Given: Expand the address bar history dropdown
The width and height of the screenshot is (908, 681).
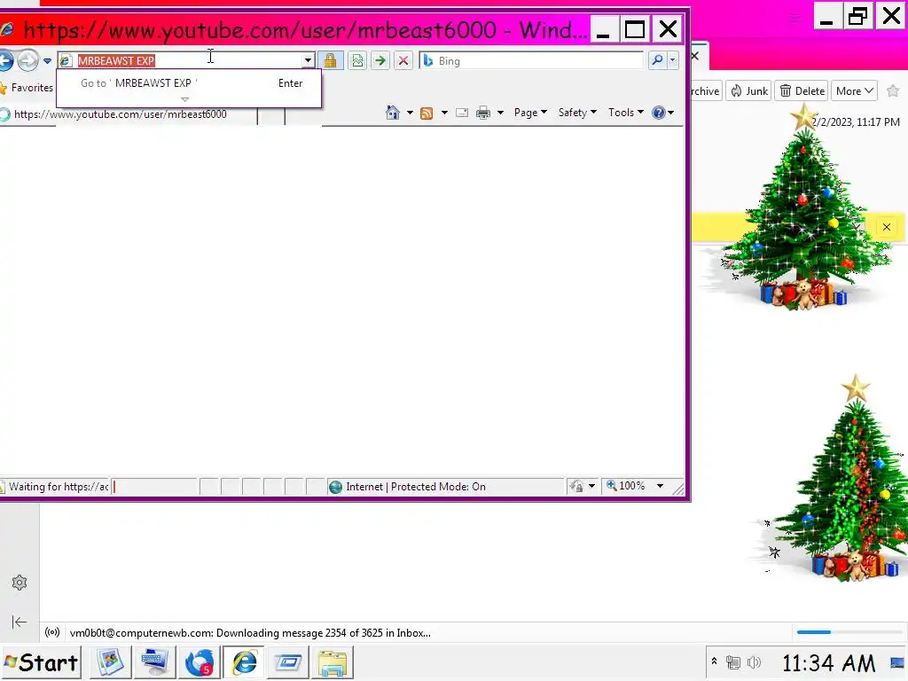Looking at the screenshot, I should [308, 60].
